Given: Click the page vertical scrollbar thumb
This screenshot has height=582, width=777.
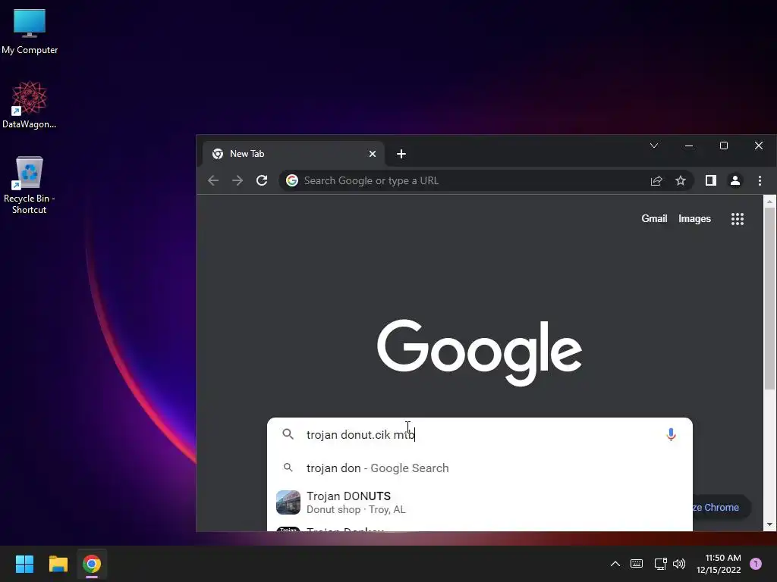Looking at the screenshot, I should (769, 299).
